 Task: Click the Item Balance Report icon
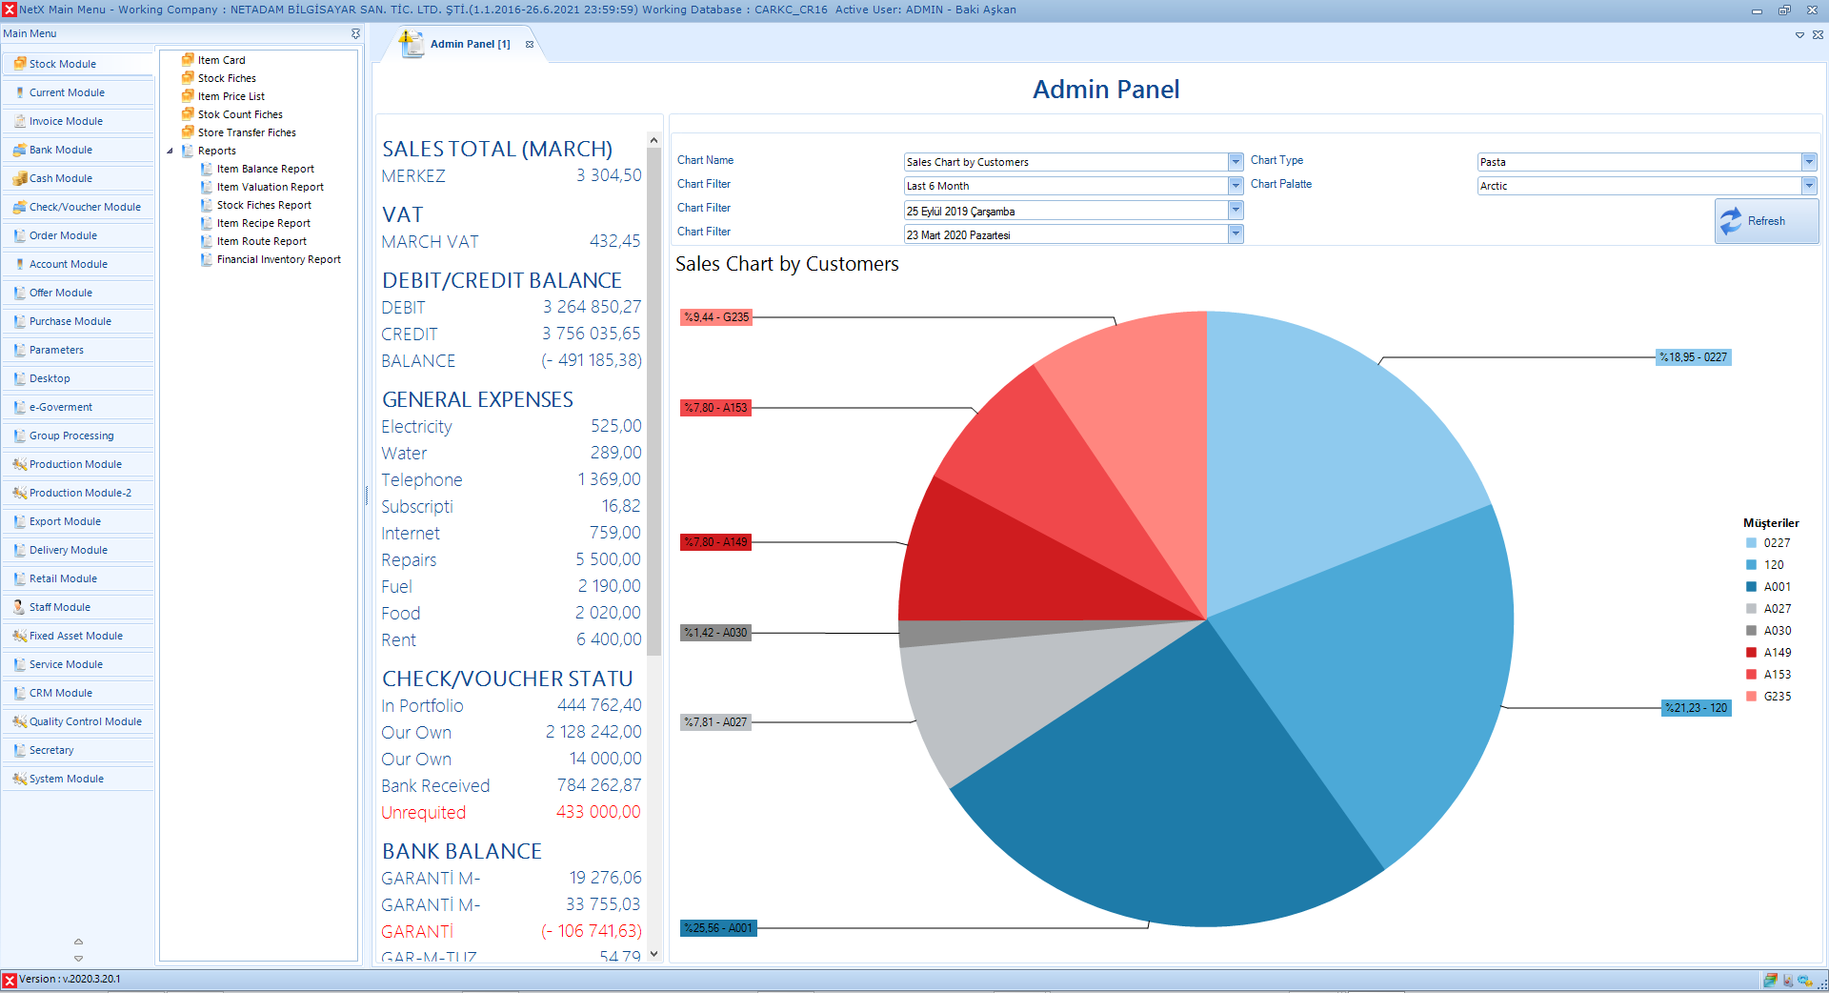(x=207, y=169)
